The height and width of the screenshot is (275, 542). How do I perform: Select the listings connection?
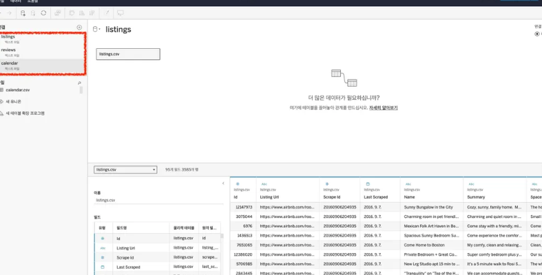pos(42,39)
